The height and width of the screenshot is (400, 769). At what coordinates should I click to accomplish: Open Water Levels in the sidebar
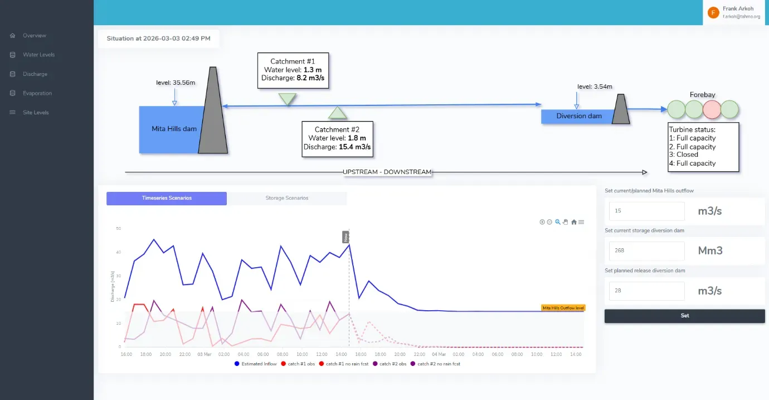tap(38, 55)
